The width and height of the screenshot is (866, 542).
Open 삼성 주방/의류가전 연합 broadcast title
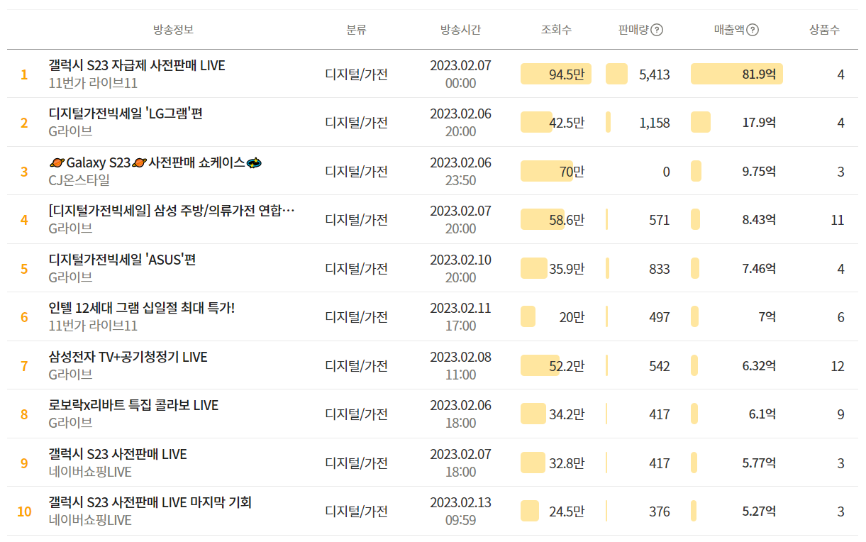172,211
